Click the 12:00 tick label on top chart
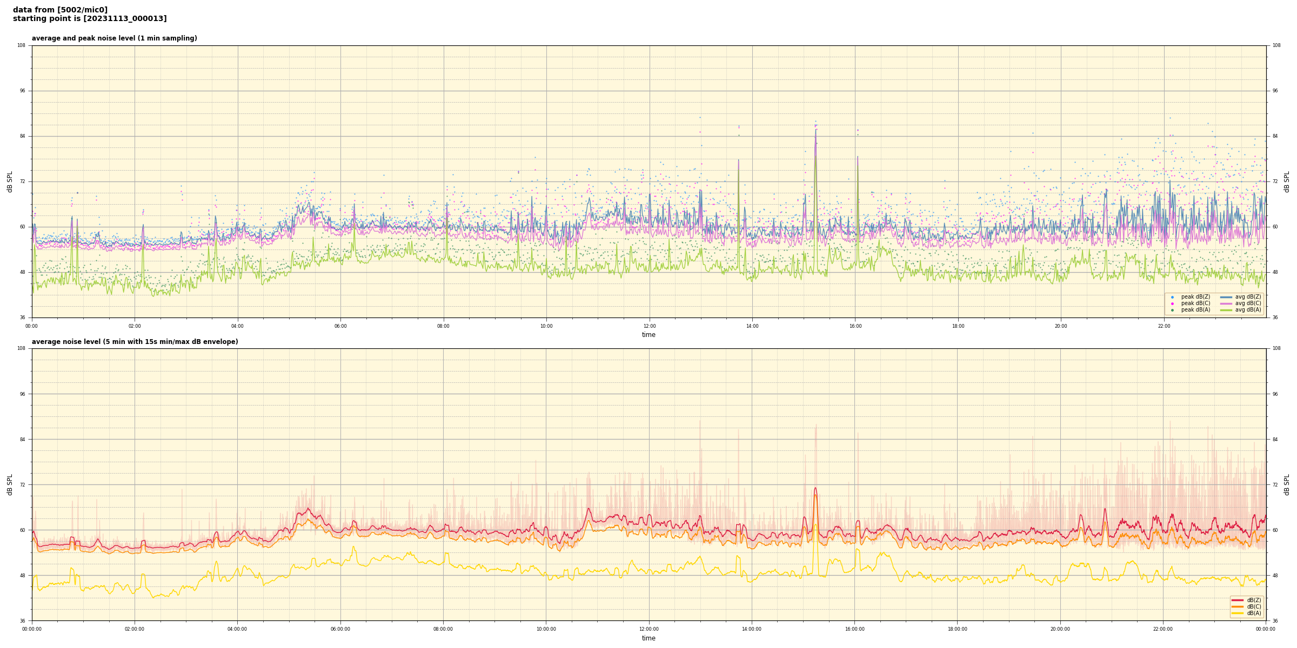This screenshot has width=1297, height=648. coord(649,326)
